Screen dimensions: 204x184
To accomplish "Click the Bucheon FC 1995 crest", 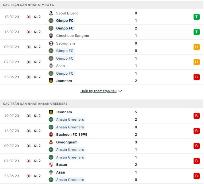I will pos(51,135).
